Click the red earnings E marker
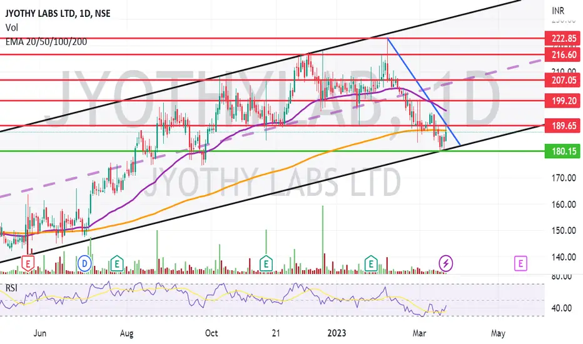 [28, 263]
